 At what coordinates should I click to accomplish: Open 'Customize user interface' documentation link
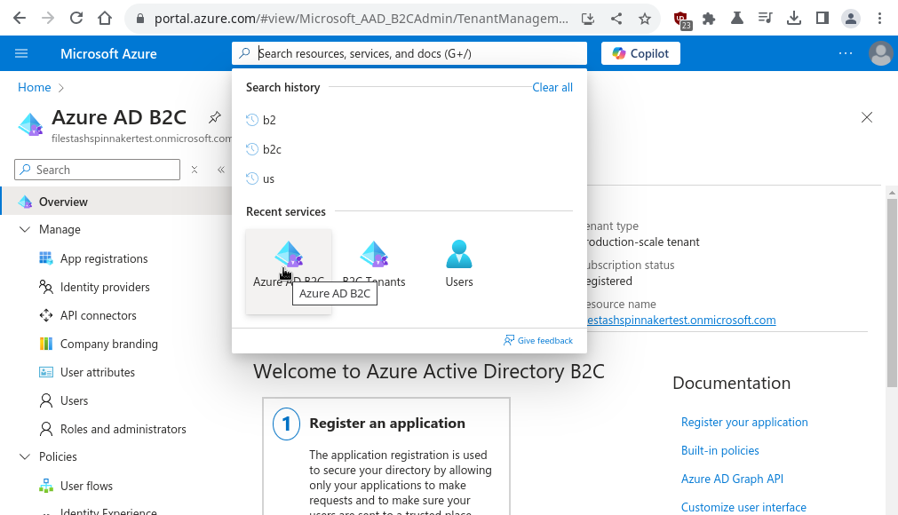[x=743, y=508]
